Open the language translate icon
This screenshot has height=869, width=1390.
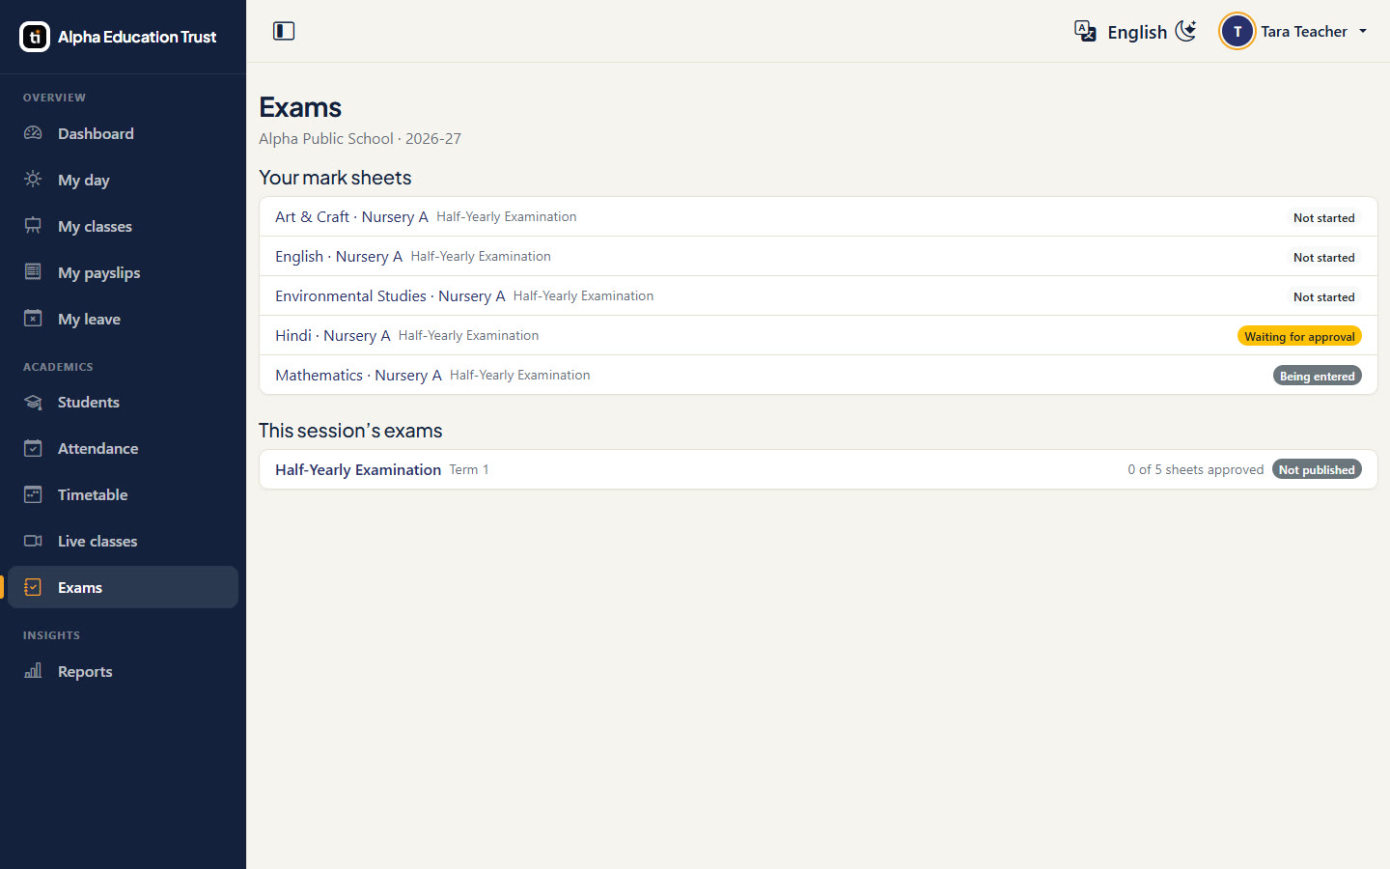point(1085,31)
